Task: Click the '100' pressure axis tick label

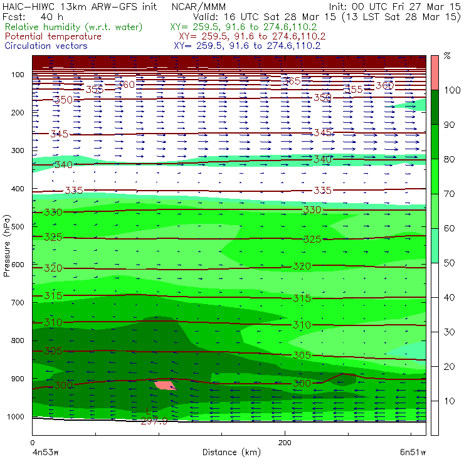Action: pos(18,75)
